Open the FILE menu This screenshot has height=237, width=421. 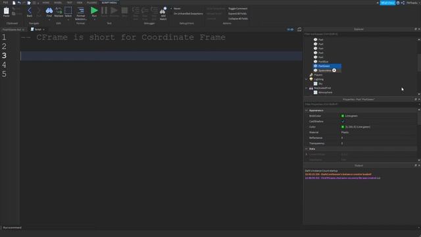pos(5,3)
